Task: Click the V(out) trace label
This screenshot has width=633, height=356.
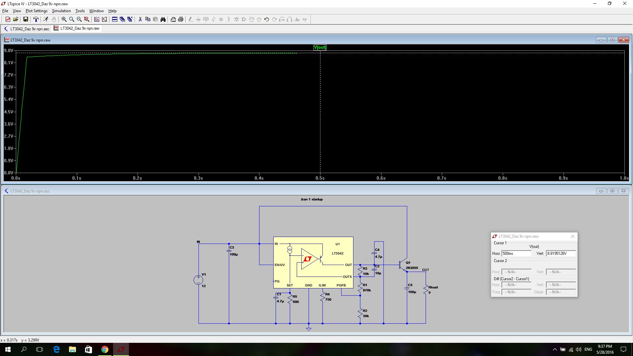Action: (320, 47)
